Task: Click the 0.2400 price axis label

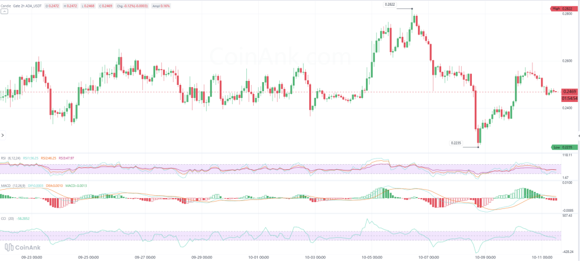Action: [x=567, y=108]
